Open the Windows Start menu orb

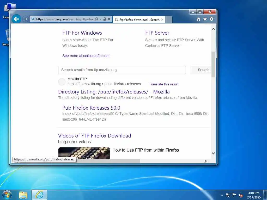7,195
